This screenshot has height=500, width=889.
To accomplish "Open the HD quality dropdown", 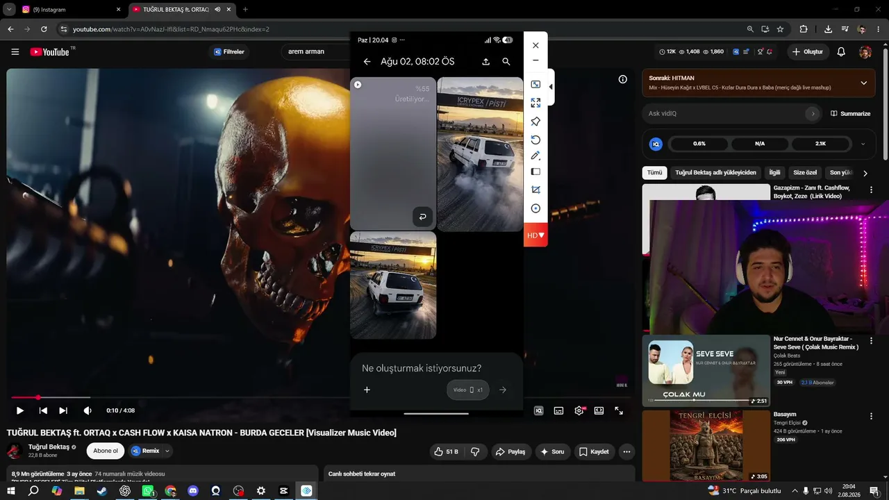I will pos(535,235).
